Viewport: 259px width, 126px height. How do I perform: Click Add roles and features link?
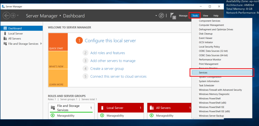tap(107, 53)
